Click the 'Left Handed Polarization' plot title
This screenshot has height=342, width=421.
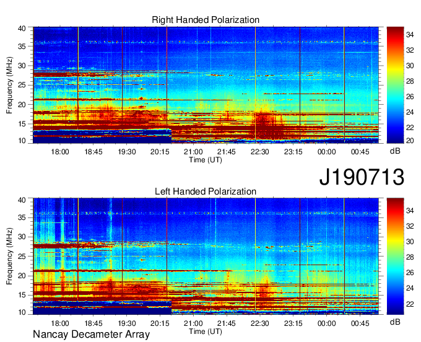(206, 191)
